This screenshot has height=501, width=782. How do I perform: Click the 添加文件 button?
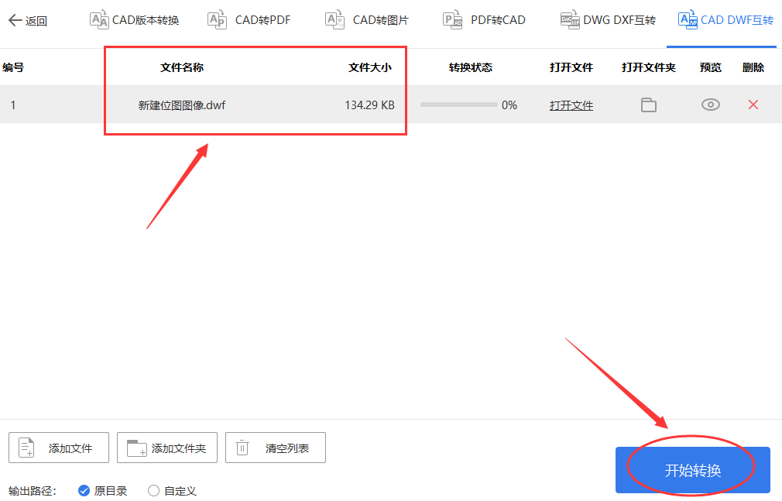[59, 448]
